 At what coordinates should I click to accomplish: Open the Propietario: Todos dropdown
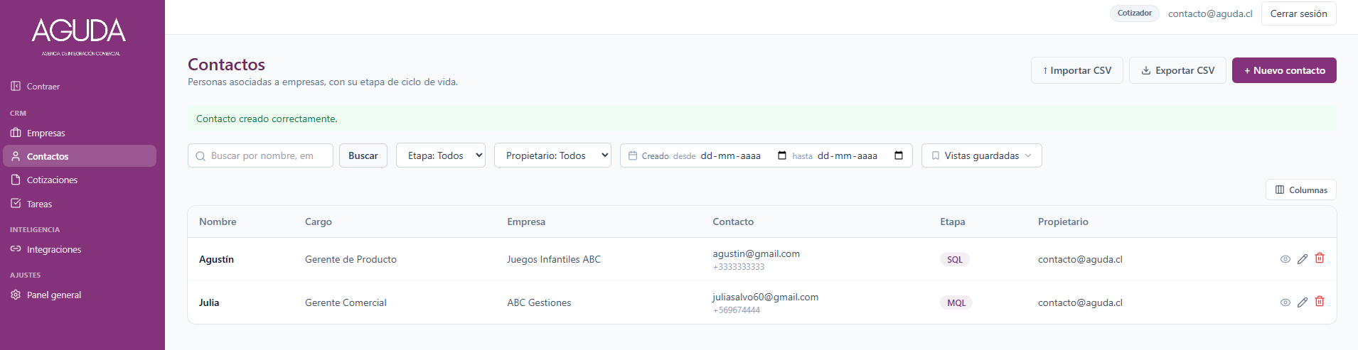[552, 155]
